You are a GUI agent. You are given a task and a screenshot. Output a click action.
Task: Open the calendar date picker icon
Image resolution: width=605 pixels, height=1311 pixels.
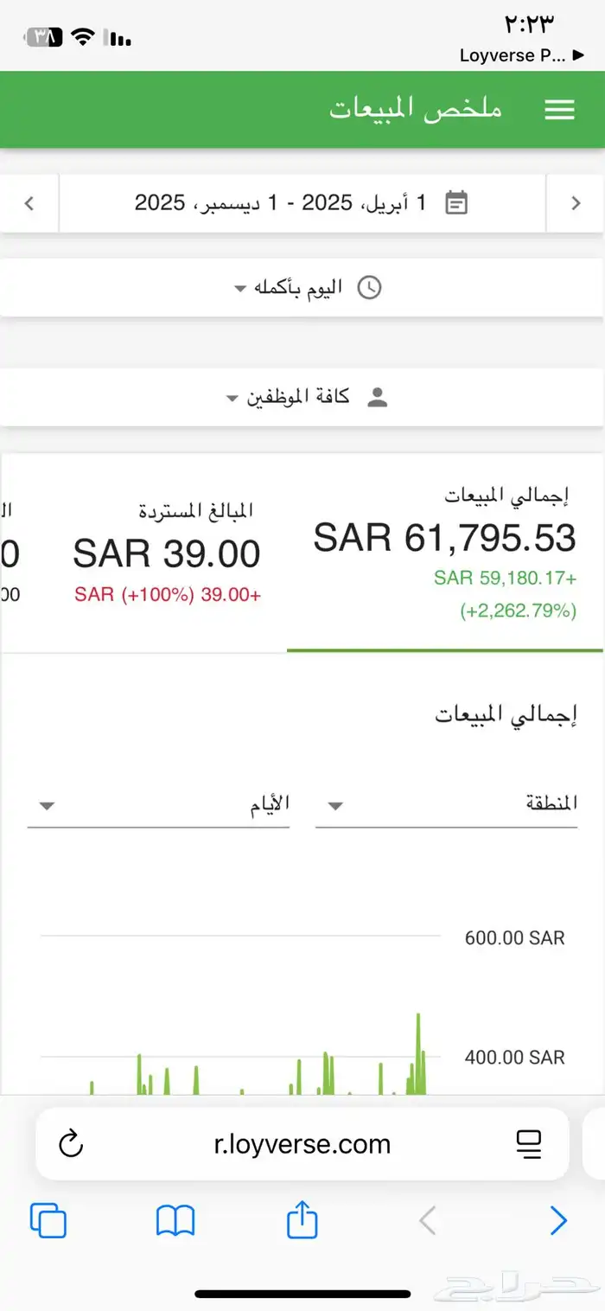(x=457, y=201)
